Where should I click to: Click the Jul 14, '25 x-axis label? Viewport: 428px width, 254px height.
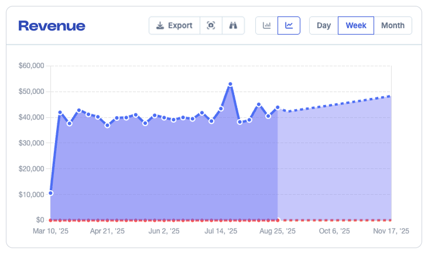tap(221, 232)
